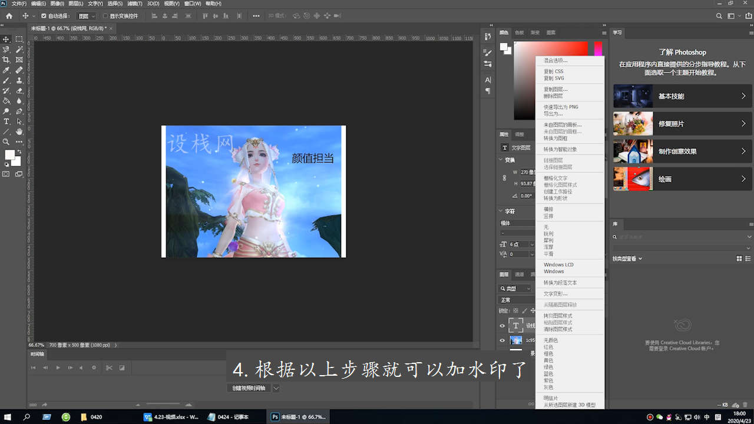This screenshot has height=424, width=754.
Task: Hide the text layer with eye icon
Action: click(502, 325)
